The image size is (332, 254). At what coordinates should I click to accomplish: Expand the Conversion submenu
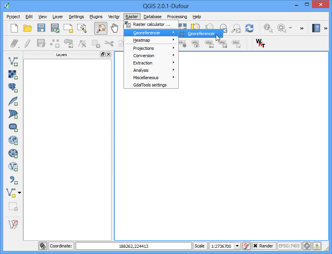coord(151,56)
